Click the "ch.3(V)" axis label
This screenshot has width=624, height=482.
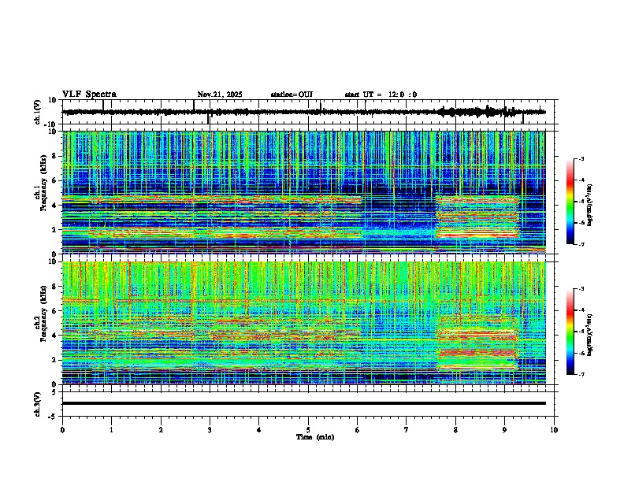coord(38,404)
